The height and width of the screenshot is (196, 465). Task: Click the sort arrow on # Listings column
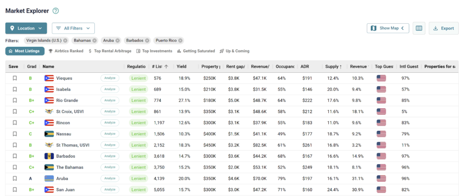(166, 66)
